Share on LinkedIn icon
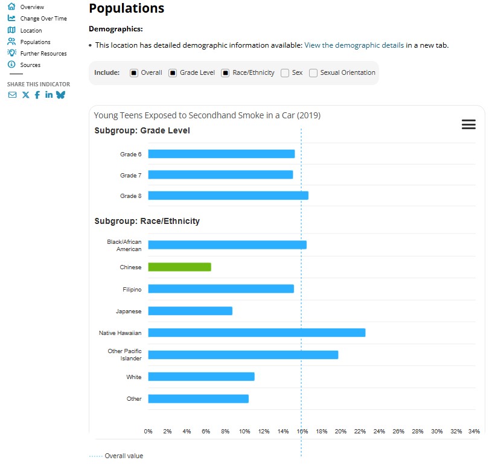Image resolution: width=498 pixels, height=469 pixels. (48, 95)
